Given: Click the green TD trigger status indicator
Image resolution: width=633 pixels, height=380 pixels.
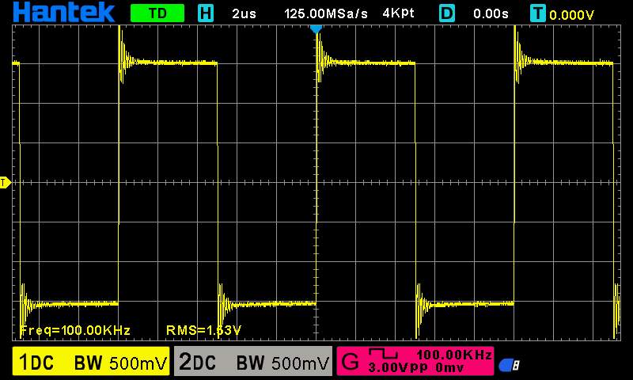Looking at the screenshot, I should [x=157, y=13].
